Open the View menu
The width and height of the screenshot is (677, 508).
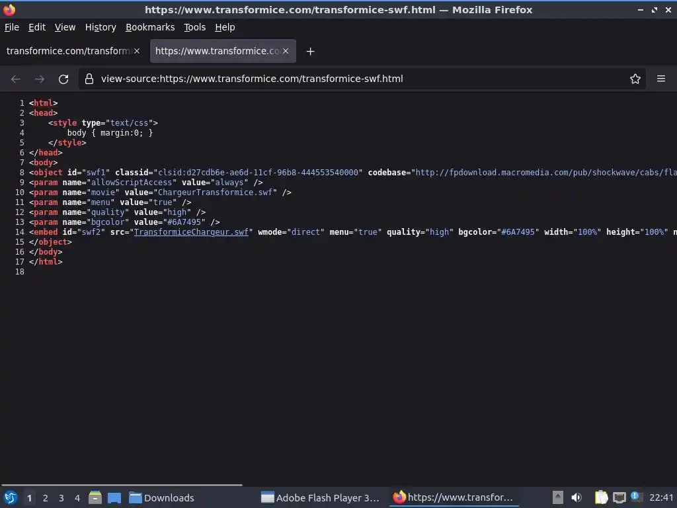coord(65,27)
